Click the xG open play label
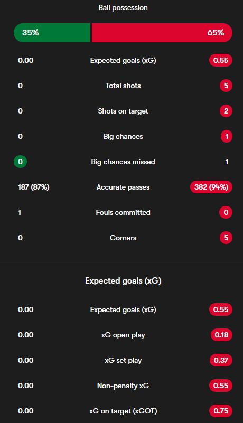Image resolution: width=243 pixels, height=423 pixels. [123, 335]
